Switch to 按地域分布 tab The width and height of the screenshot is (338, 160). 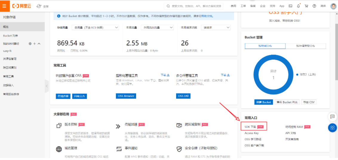pyautogui.click(x=265, y=46)
